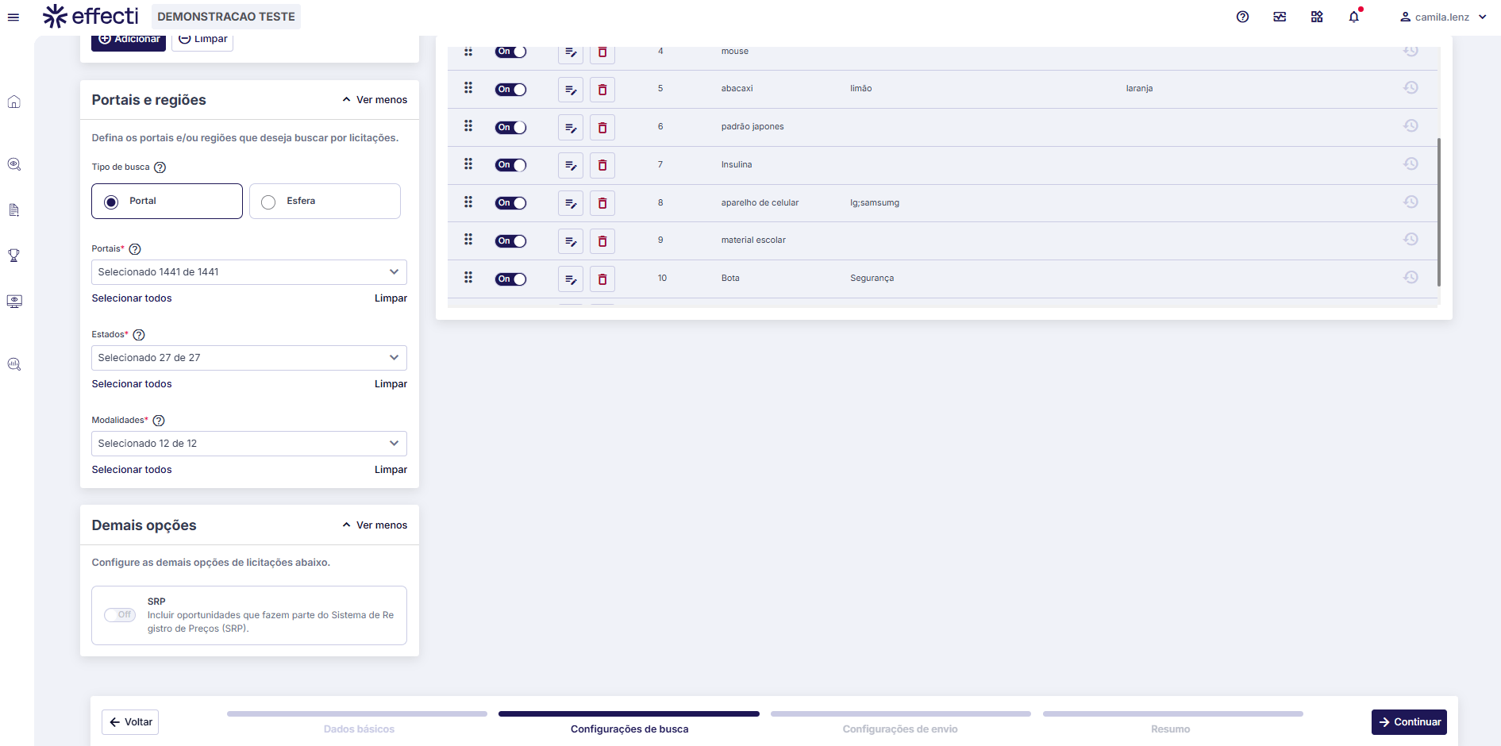Viewport: 1501px width, 746px height.
Task: Edit the 'abacaxi' row with edit icon
Action: pyautogui.click(x=570, y=90)
